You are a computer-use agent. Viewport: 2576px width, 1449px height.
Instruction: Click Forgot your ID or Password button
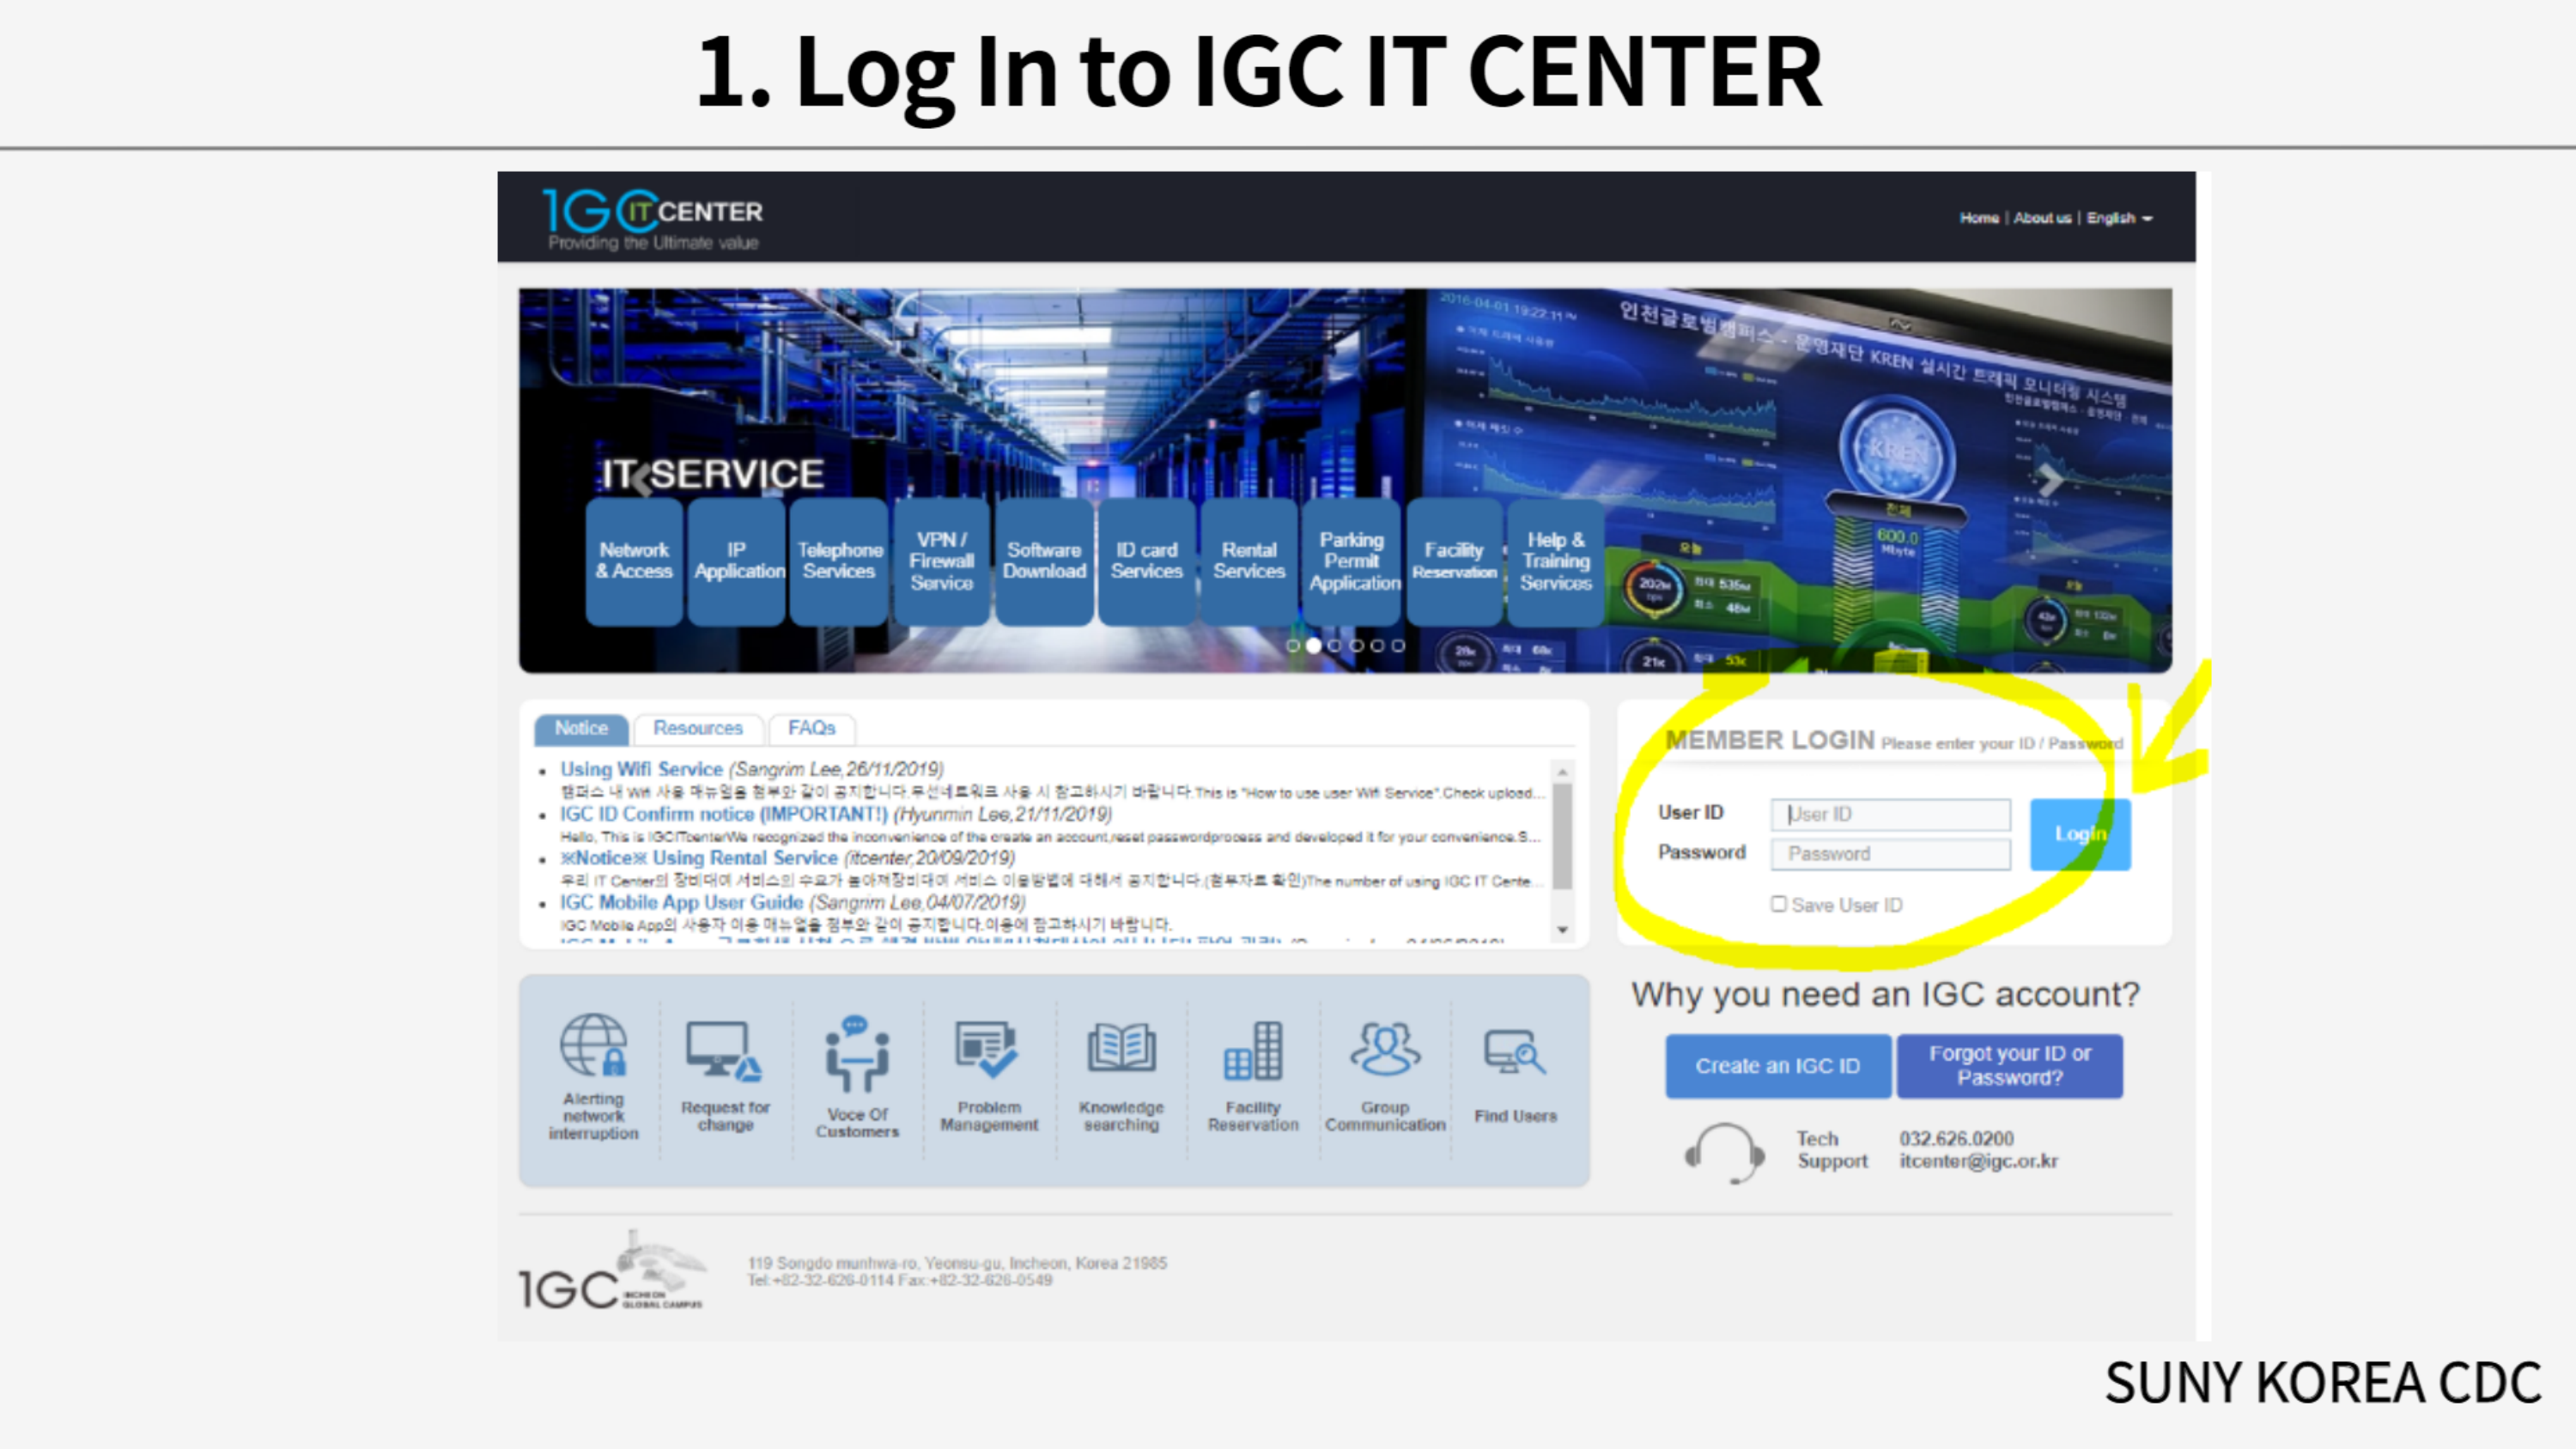click(2010, 1066)
